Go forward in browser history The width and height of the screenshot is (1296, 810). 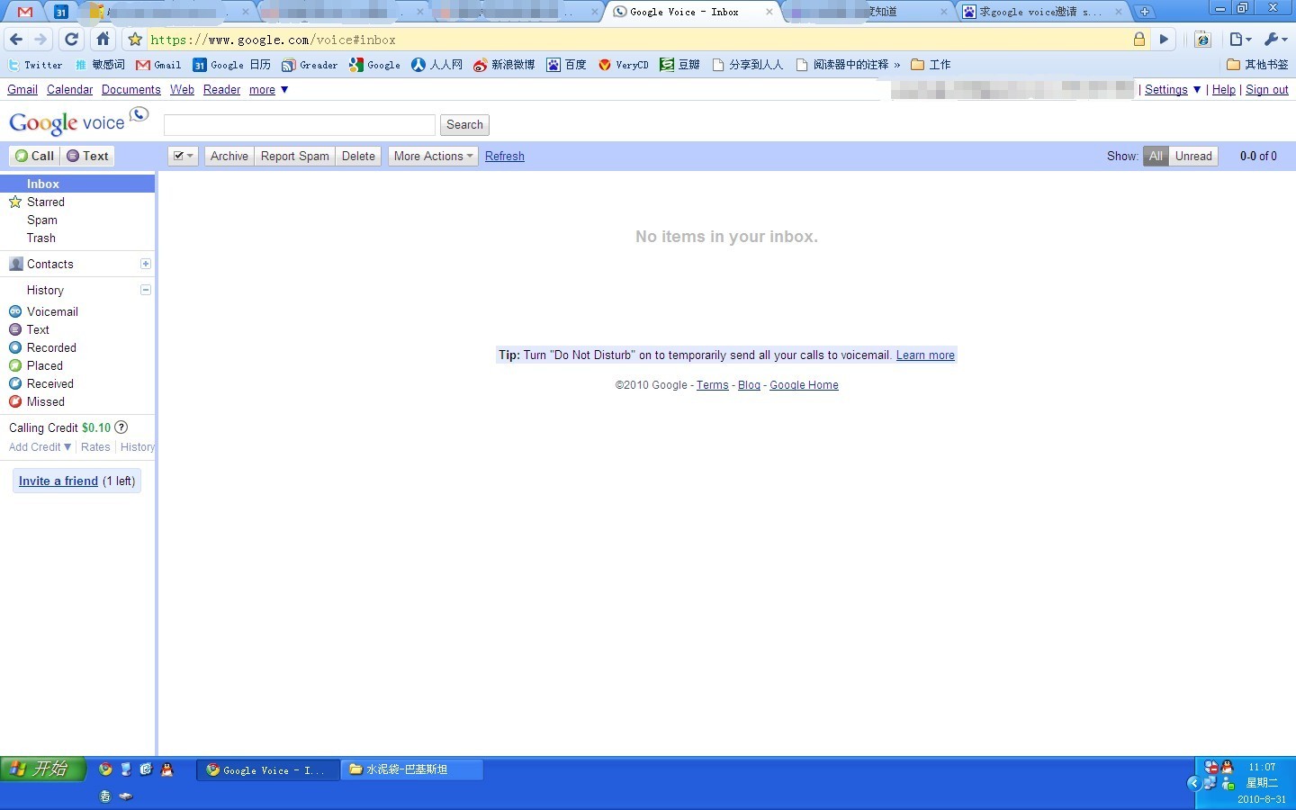pos(40,40)
